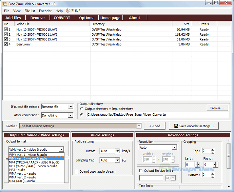Click the output directory path field
Screen dimensions: 234x192
coord(158,115)
